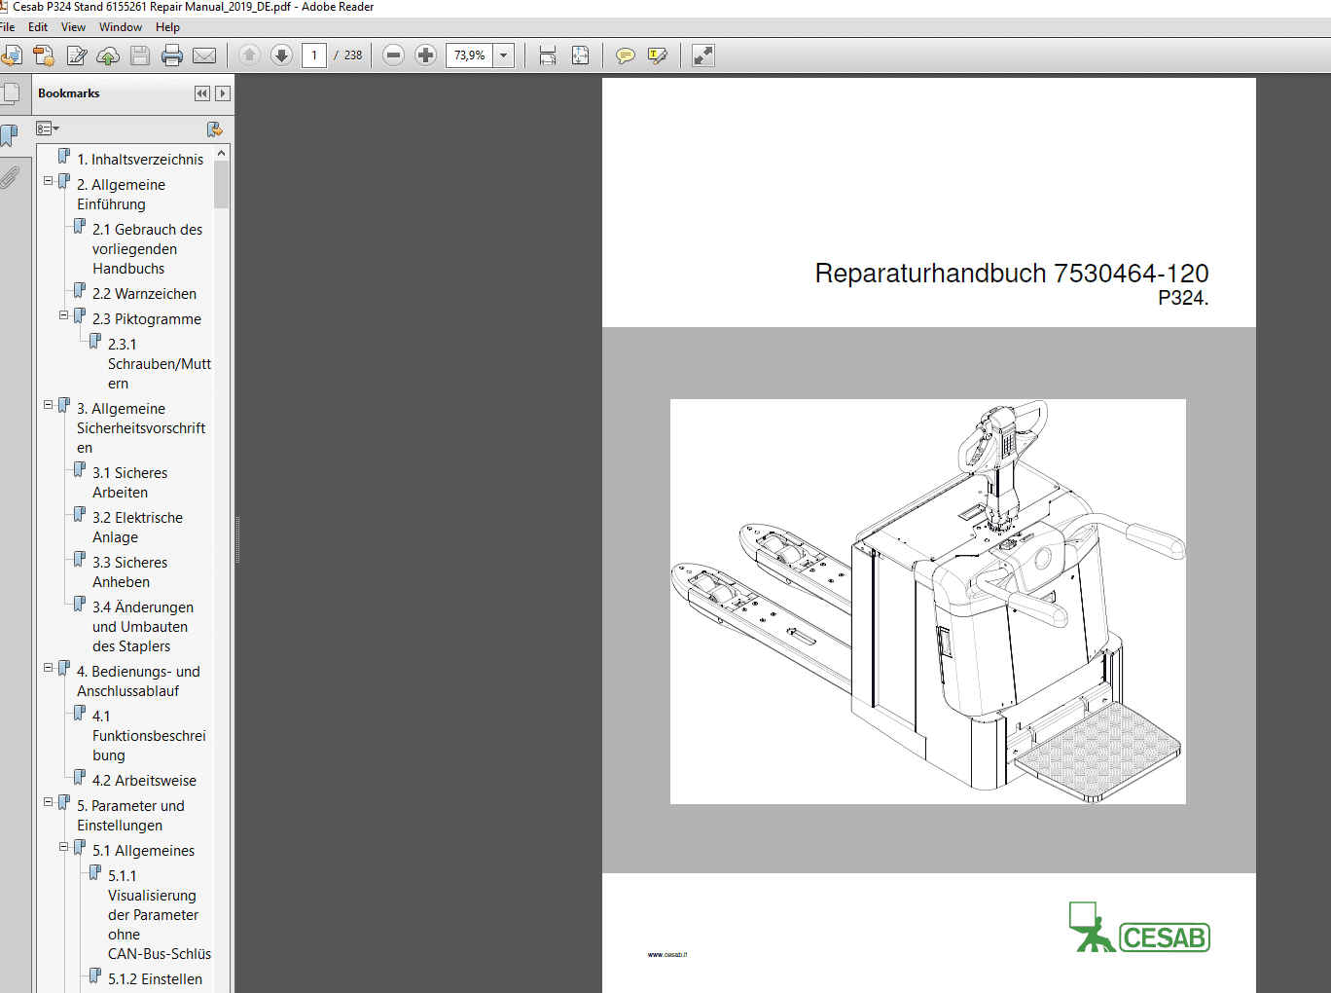Click the cloud upload toolbar icon
The height and width of the screenshot is (993, 1331).
108,55
